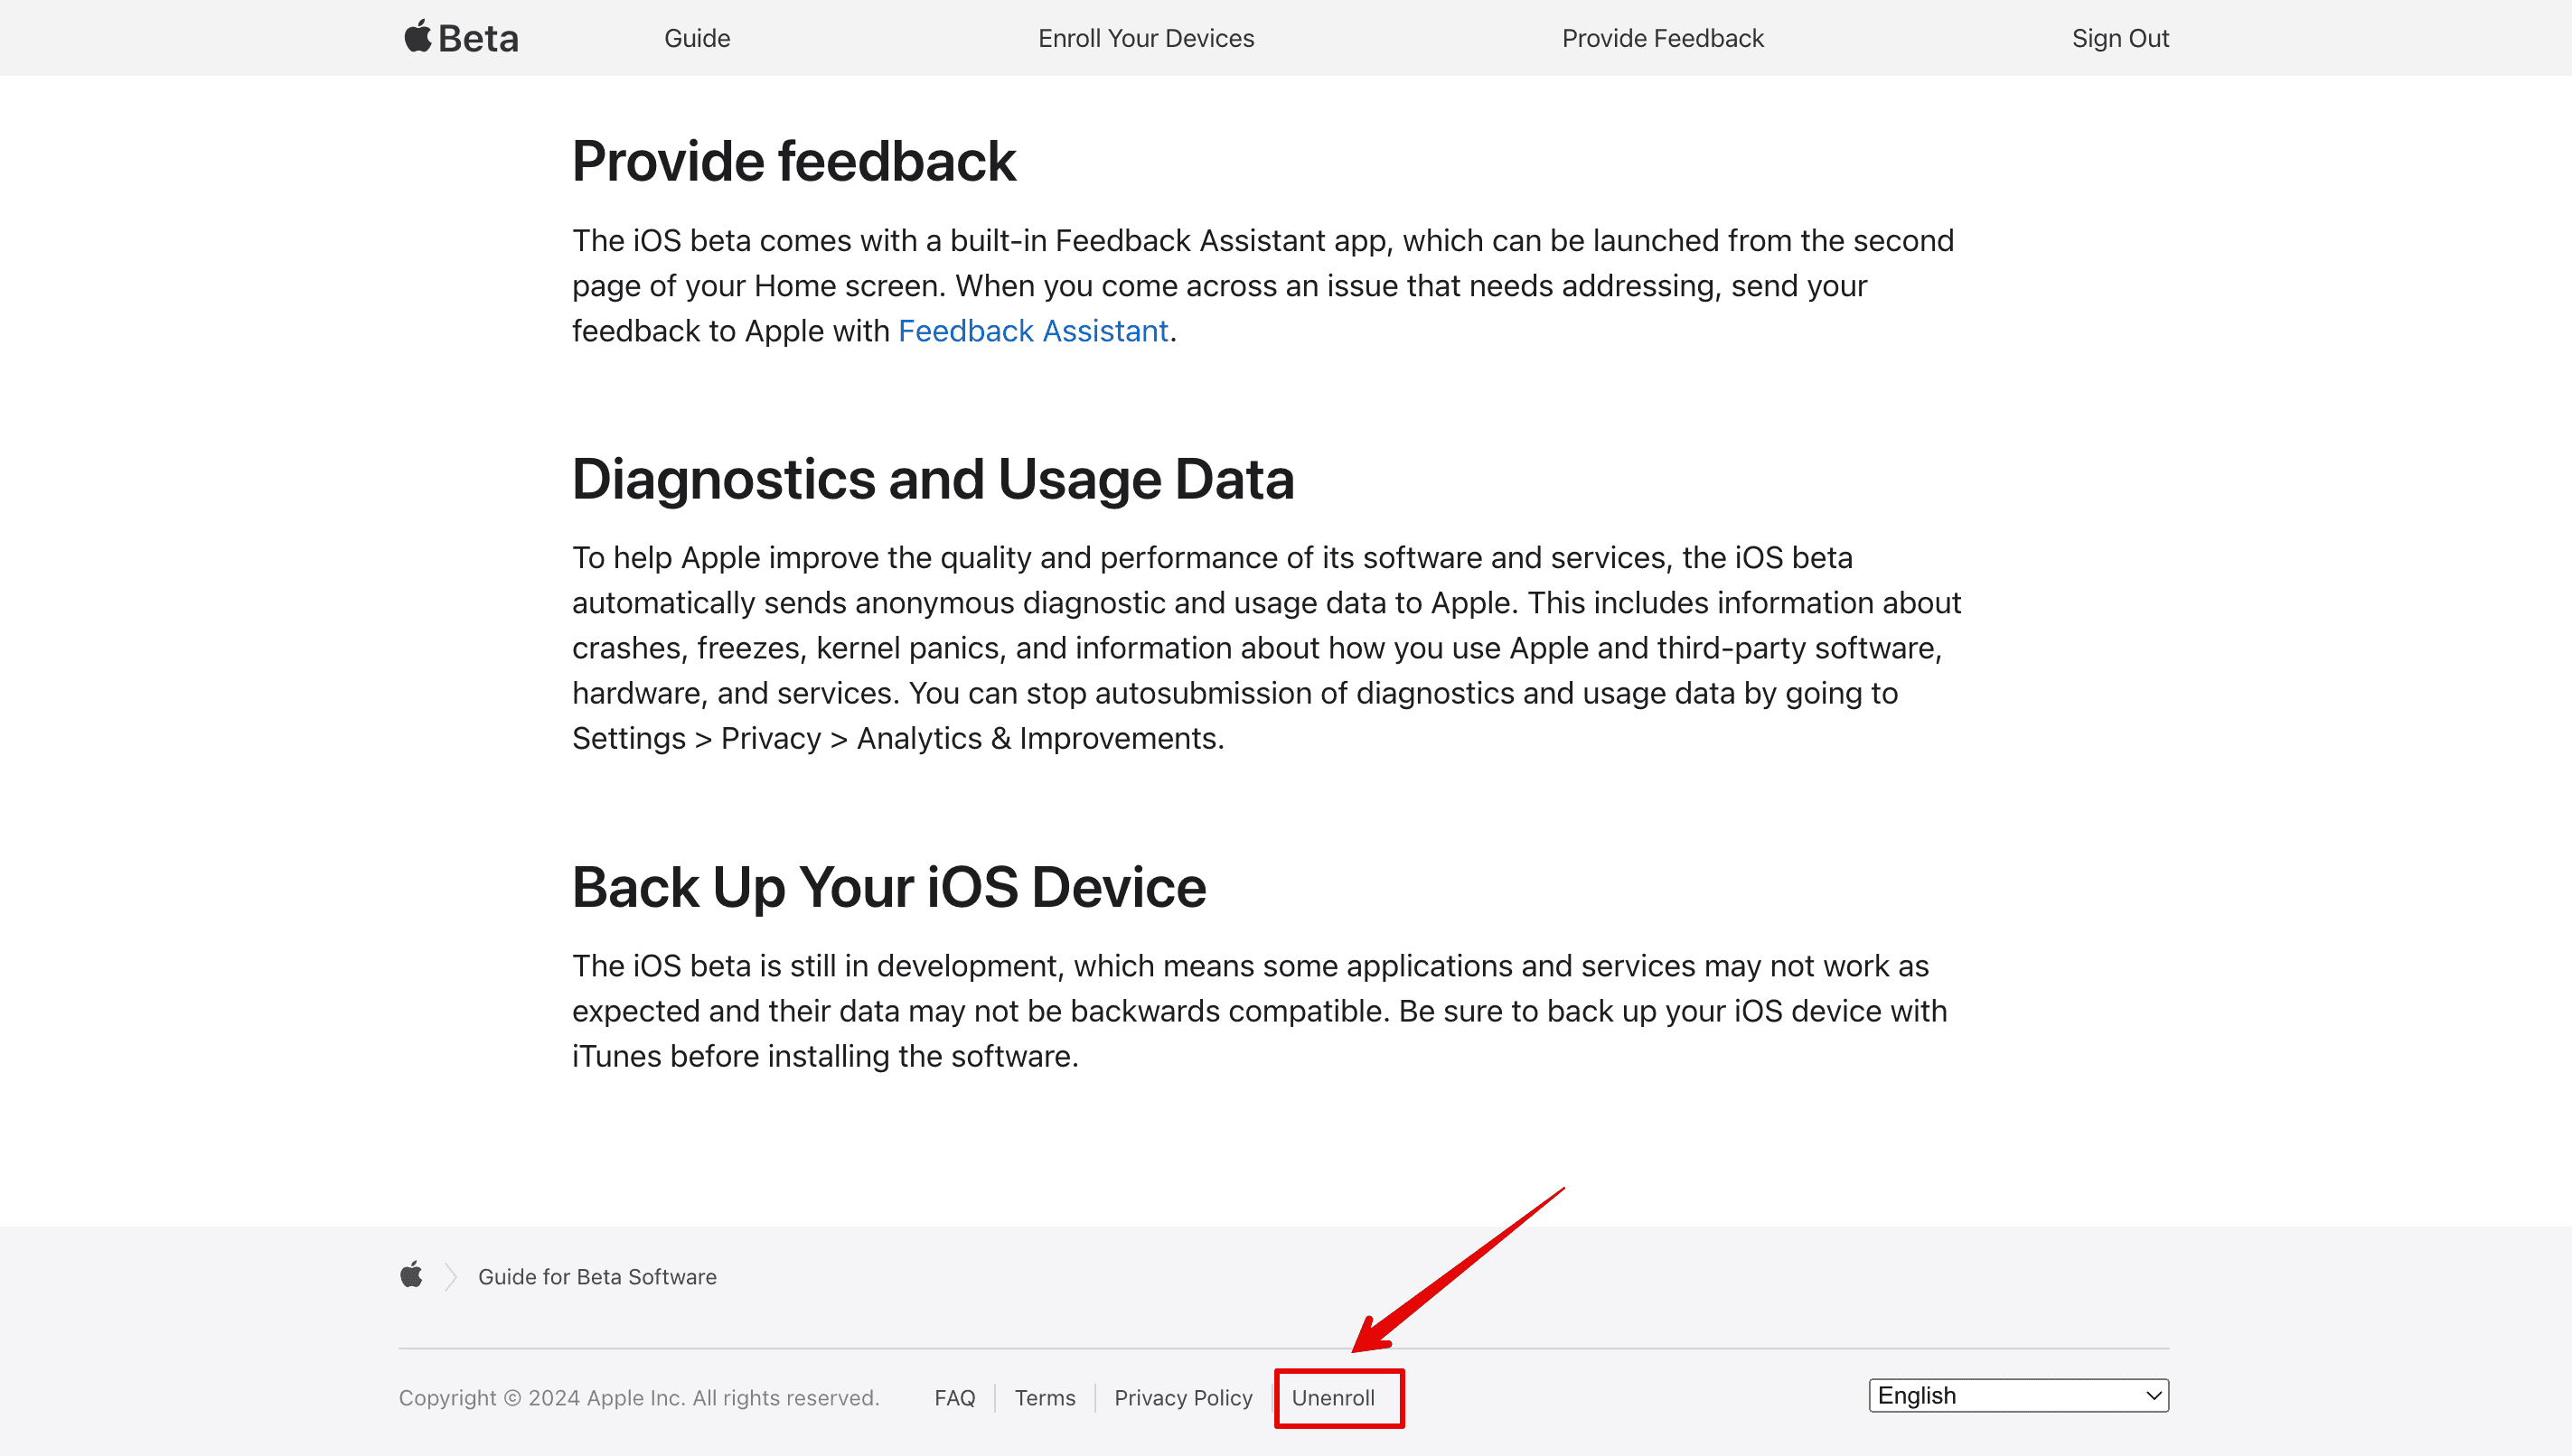This screenshot has width=2572, height=1456.
Task: Click the Guide for Beta Software breadcrumb link
Action: 599,1276
